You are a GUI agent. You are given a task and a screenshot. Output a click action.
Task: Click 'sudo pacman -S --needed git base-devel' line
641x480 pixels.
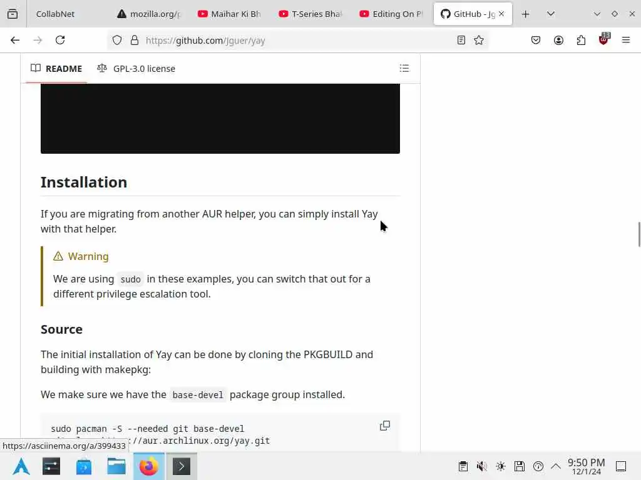point(148,429)
